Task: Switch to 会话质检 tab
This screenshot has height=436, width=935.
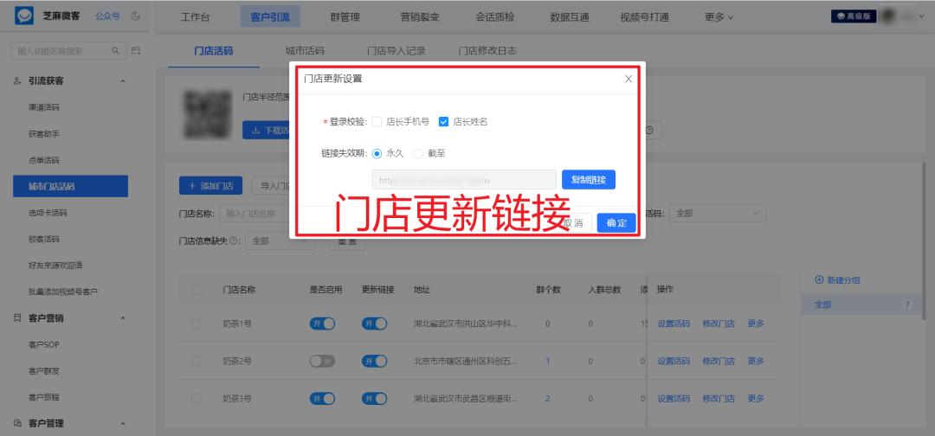Action: point(495,17)
